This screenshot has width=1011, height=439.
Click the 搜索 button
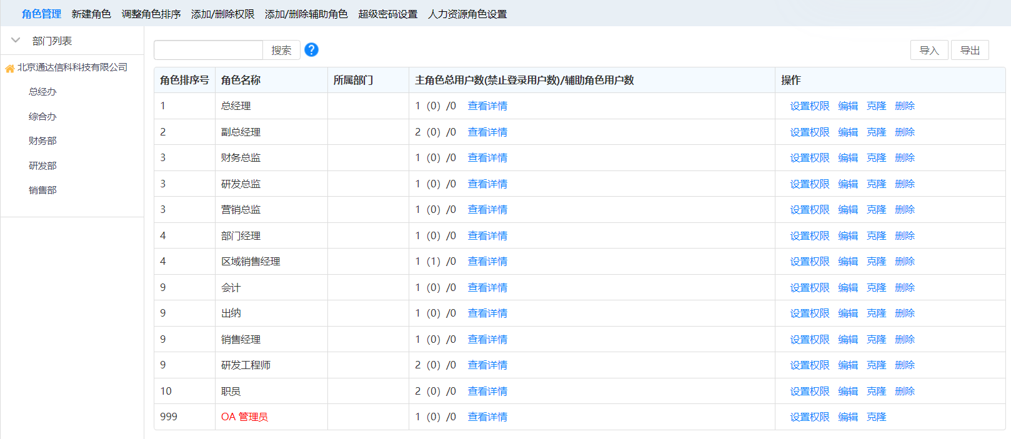coord(281,50)
